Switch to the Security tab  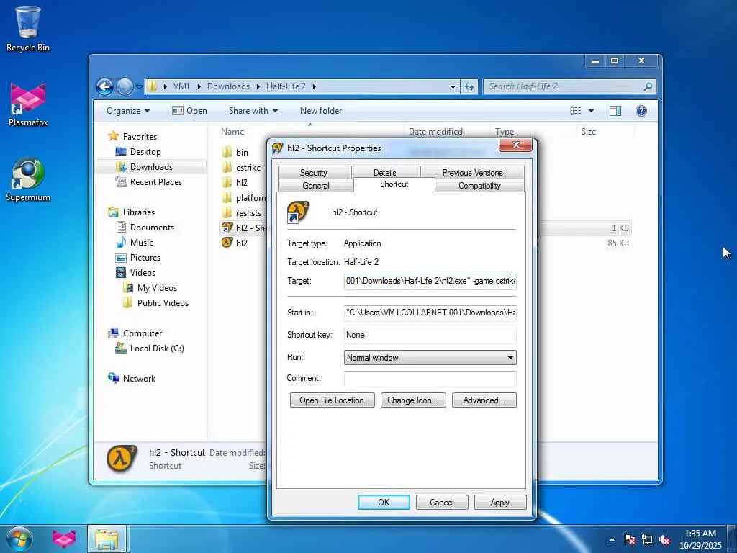pos(314,173)
